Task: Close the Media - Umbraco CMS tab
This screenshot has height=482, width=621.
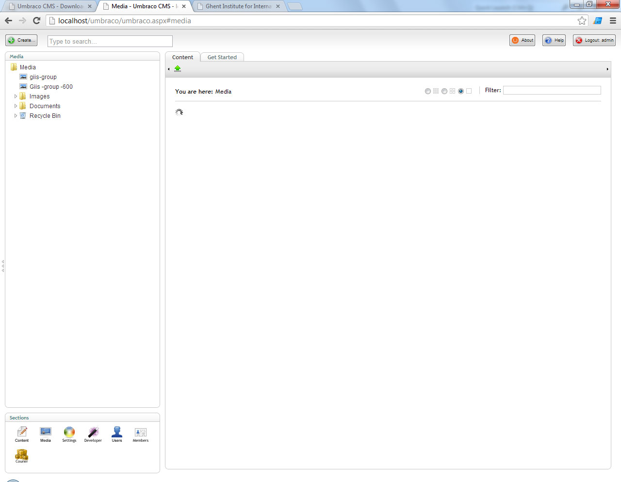Action: click(x=184, y=6)
